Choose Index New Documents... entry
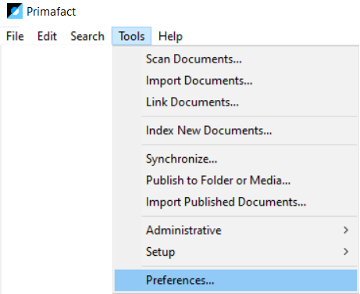360x294 pixels. pos(236,131)
